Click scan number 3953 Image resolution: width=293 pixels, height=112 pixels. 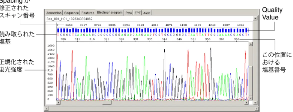coord(141,25)
